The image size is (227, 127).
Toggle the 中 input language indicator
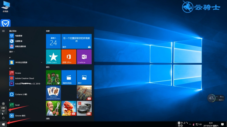182,123
